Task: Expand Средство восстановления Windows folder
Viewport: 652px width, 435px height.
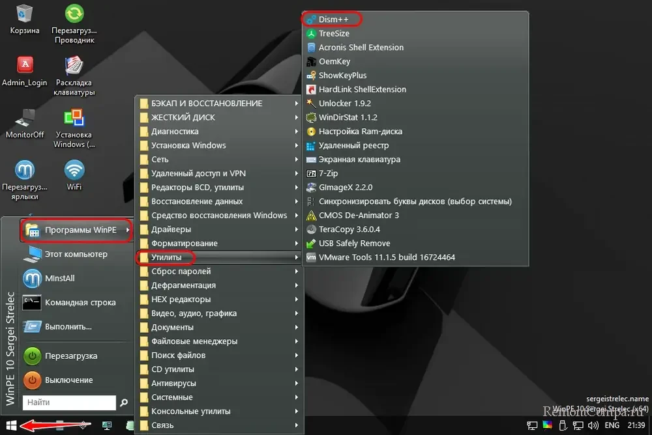Action: (219, 215)
